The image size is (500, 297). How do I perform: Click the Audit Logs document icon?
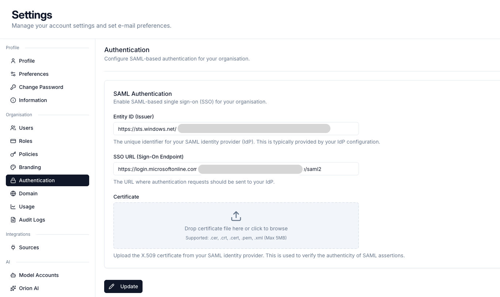[12, 220]
